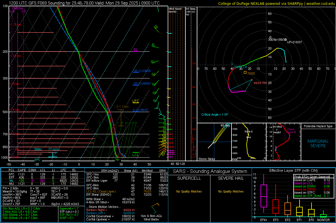Screen dimensions: 336x223
Task: Click the Critical Angle = 119° label
Action: coord(215,114)
